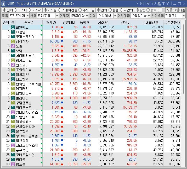This screenshot has height=169, width=187.
Task: Open stock 뱅크웨어글로벌
Action: click(x=27, y=136)
